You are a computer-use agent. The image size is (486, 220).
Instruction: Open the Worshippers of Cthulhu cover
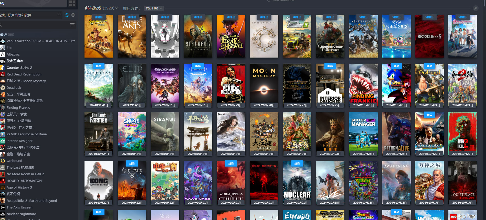(231, 183)
